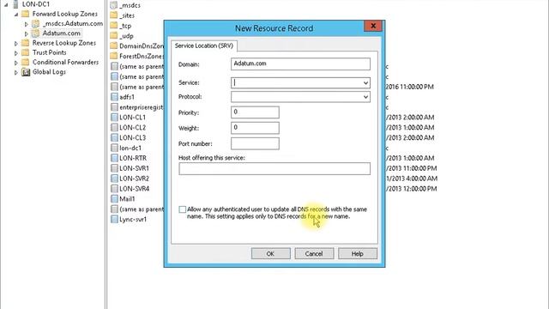Select the Service Location (SRV) tab
Viewport: 549px width, 309px height.
204,45
